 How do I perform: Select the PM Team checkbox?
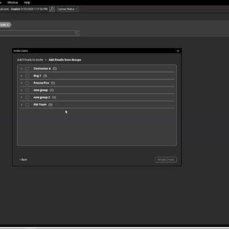[x=27, y=105]
